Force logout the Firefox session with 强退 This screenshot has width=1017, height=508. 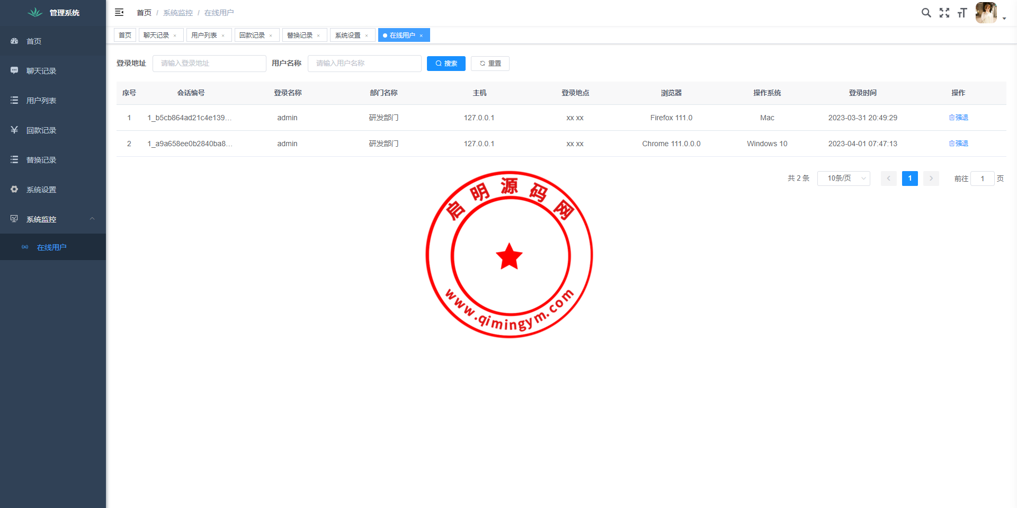(x=958, y=118)
